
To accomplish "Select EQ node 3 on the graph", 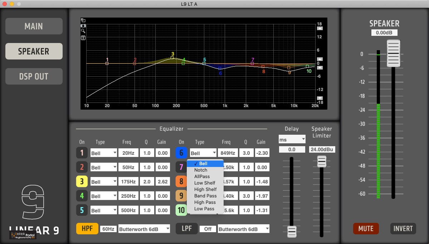I will click(x=172, y=58).
